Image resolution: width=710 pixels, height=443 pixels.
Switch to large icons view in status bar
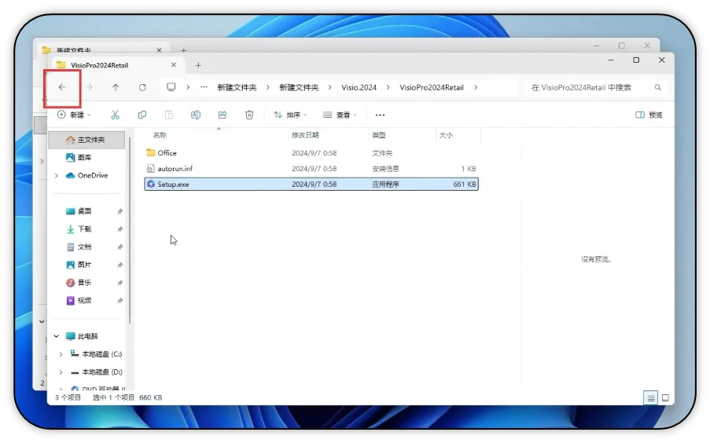pyautogui.click(x=665, y=397)
